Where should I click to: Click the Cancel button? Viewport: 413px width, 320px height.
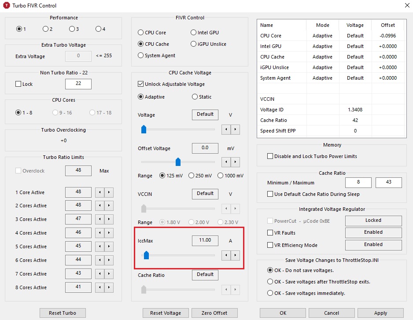[332, 313]
